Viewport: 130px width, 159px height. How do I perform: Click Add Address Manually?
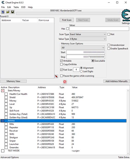(117, 81)
